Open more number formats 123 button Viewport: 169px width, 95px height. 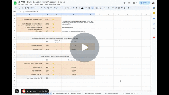click(x=51, y=8)
